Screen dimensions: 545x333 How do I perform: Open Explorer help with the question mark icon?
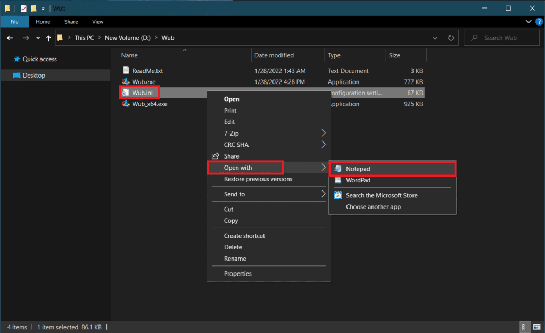tap(539, 22)
